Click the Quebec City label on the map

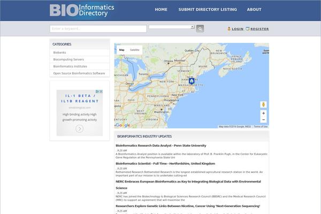(192, 50)
